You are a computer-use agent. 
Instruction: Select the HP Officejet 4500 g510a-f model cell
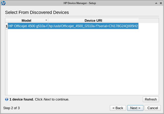click(28, 26)
